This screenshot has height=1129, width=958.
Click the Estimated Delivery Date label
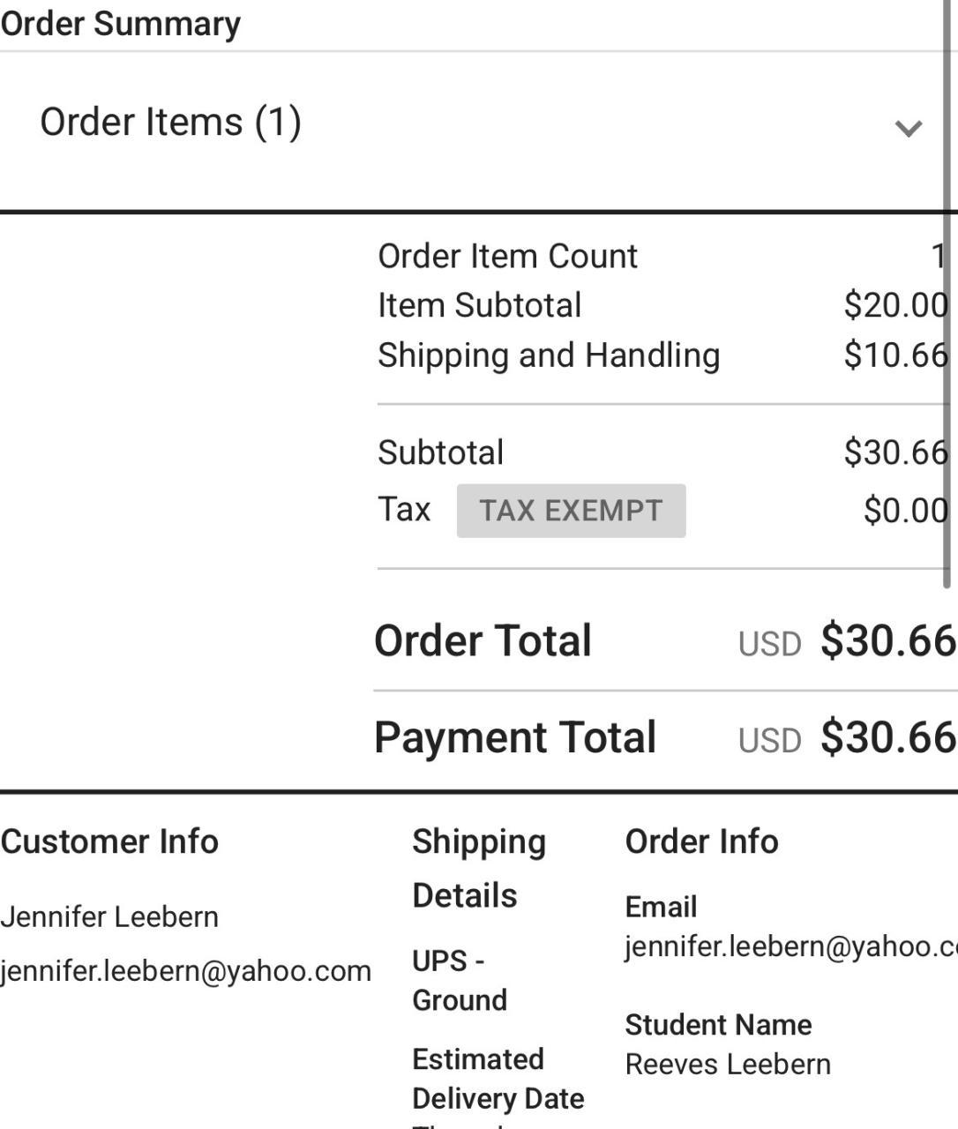(498, 1079)
